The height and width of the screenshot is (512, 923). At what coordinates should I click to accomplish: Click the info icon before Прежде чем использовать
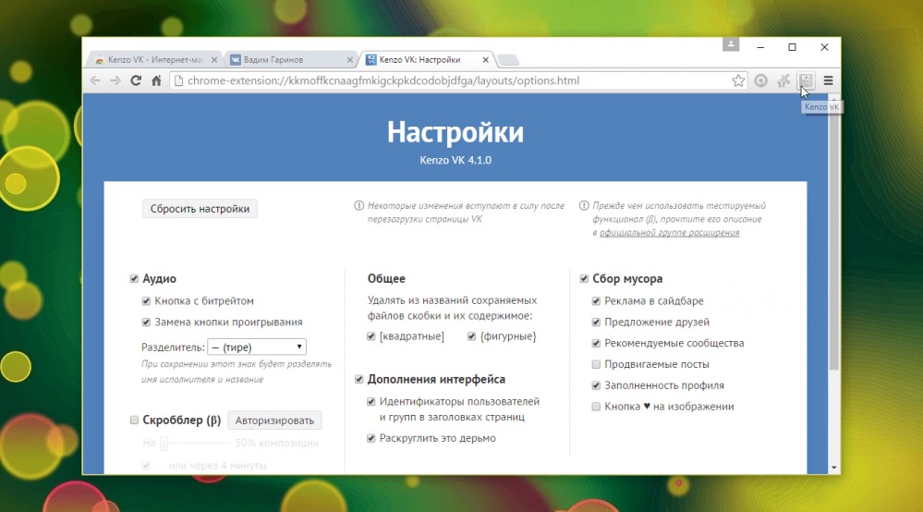click(x=584, y=205)
